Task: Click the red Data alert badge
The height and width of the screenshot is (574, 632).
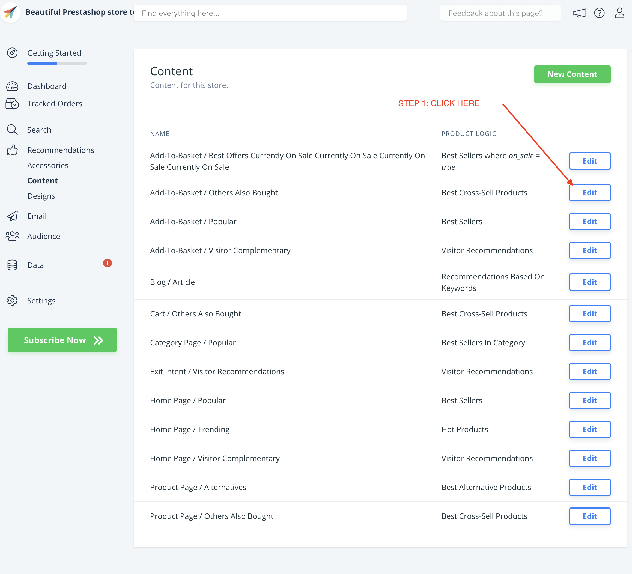Action: point(108,263)
